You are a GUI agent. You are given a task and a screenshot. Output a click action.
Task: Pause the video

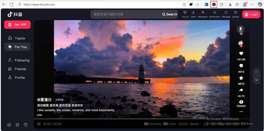coord(39,124)
